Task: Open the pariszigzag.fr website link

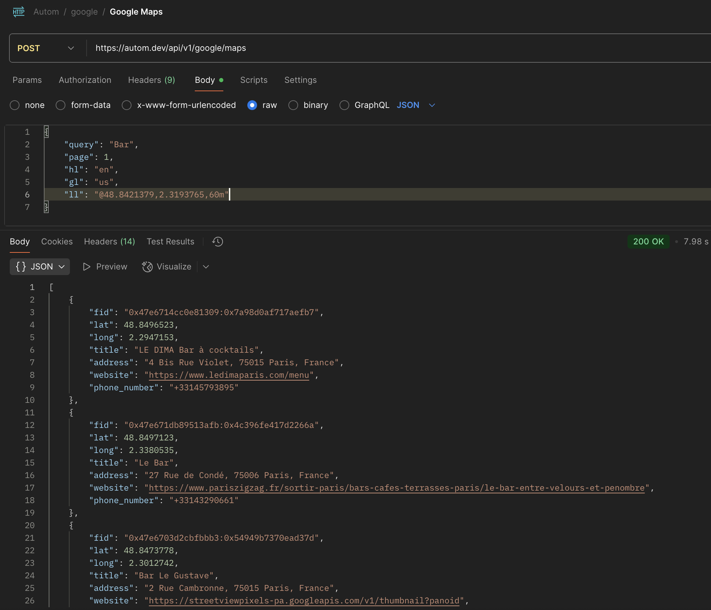Action: [396, 488]
